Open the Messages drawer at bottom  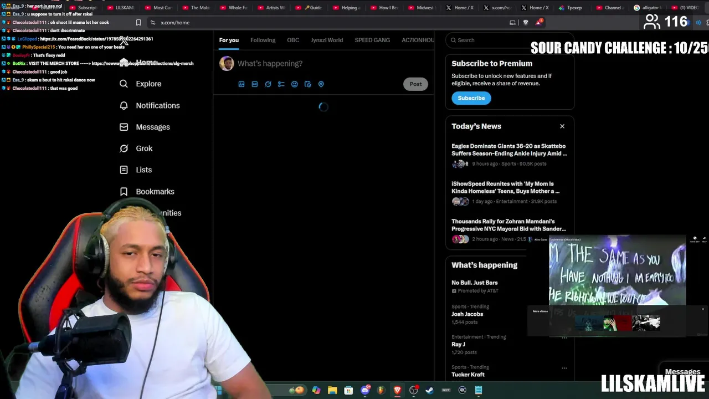(x=682, y=372)
